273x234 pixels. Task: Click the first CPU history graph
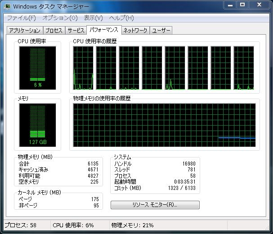[x=83, y=68]
